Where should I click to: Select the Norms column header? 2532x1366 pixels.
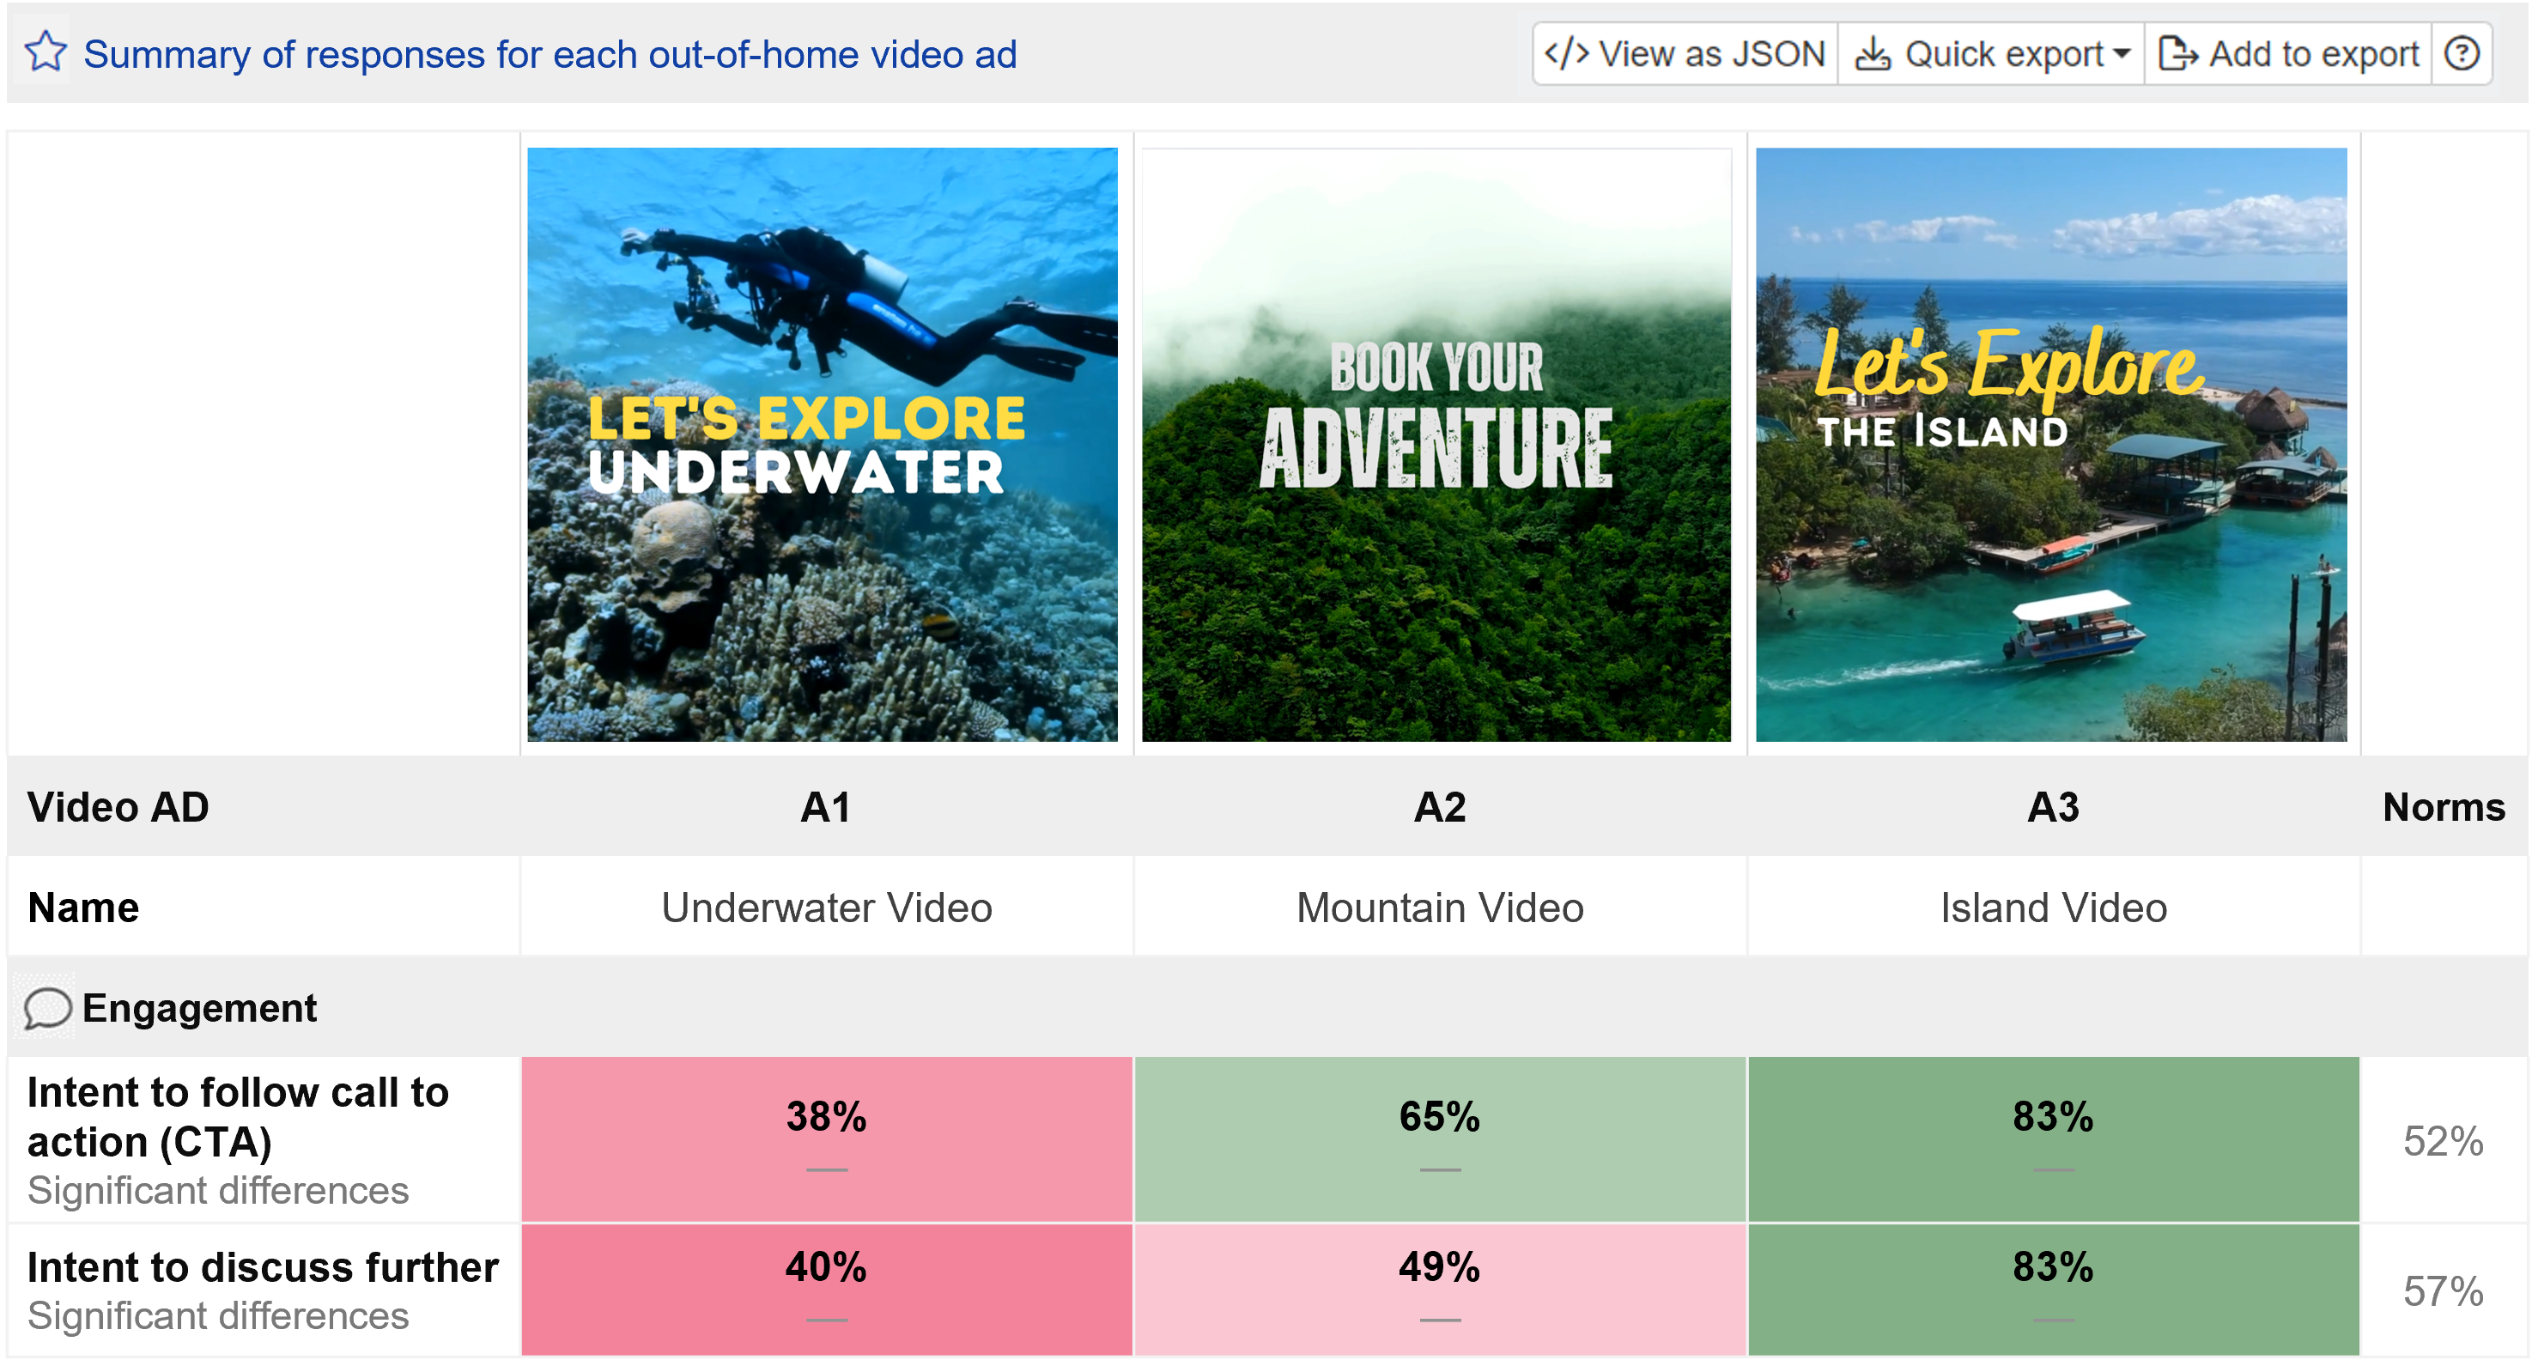[x=2443, y=807]
